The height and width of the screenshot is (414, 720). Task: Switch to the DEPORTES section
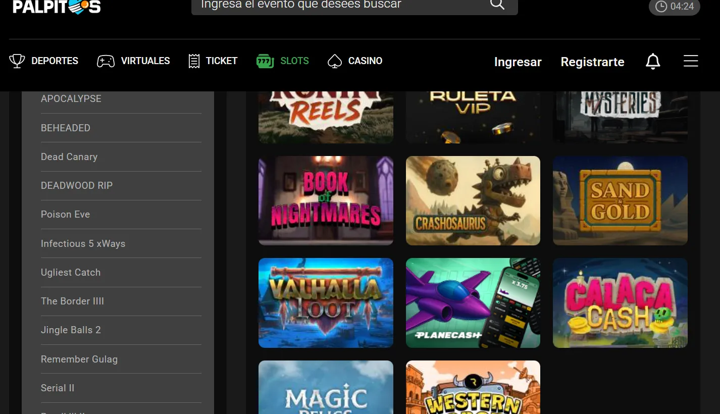[x=55, y=61]
